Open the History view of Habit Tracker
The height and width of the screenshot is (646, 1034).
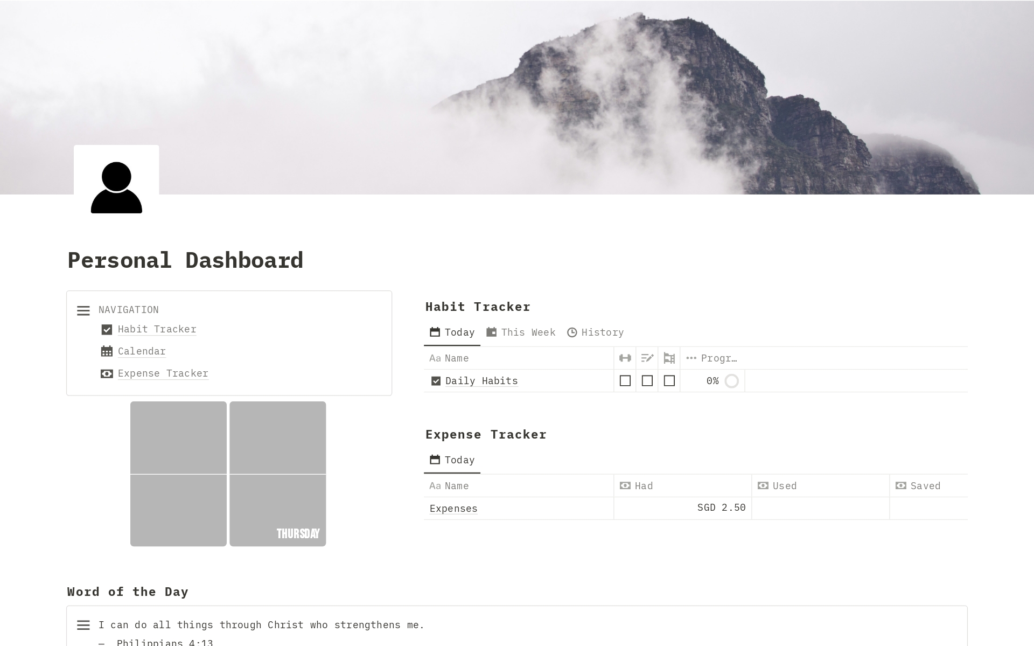click(596, 332)
